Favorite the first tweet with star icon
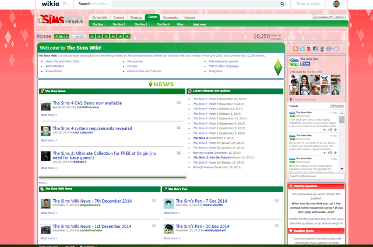Viewport: 373px width, 247px height. [x=336, y=130]
